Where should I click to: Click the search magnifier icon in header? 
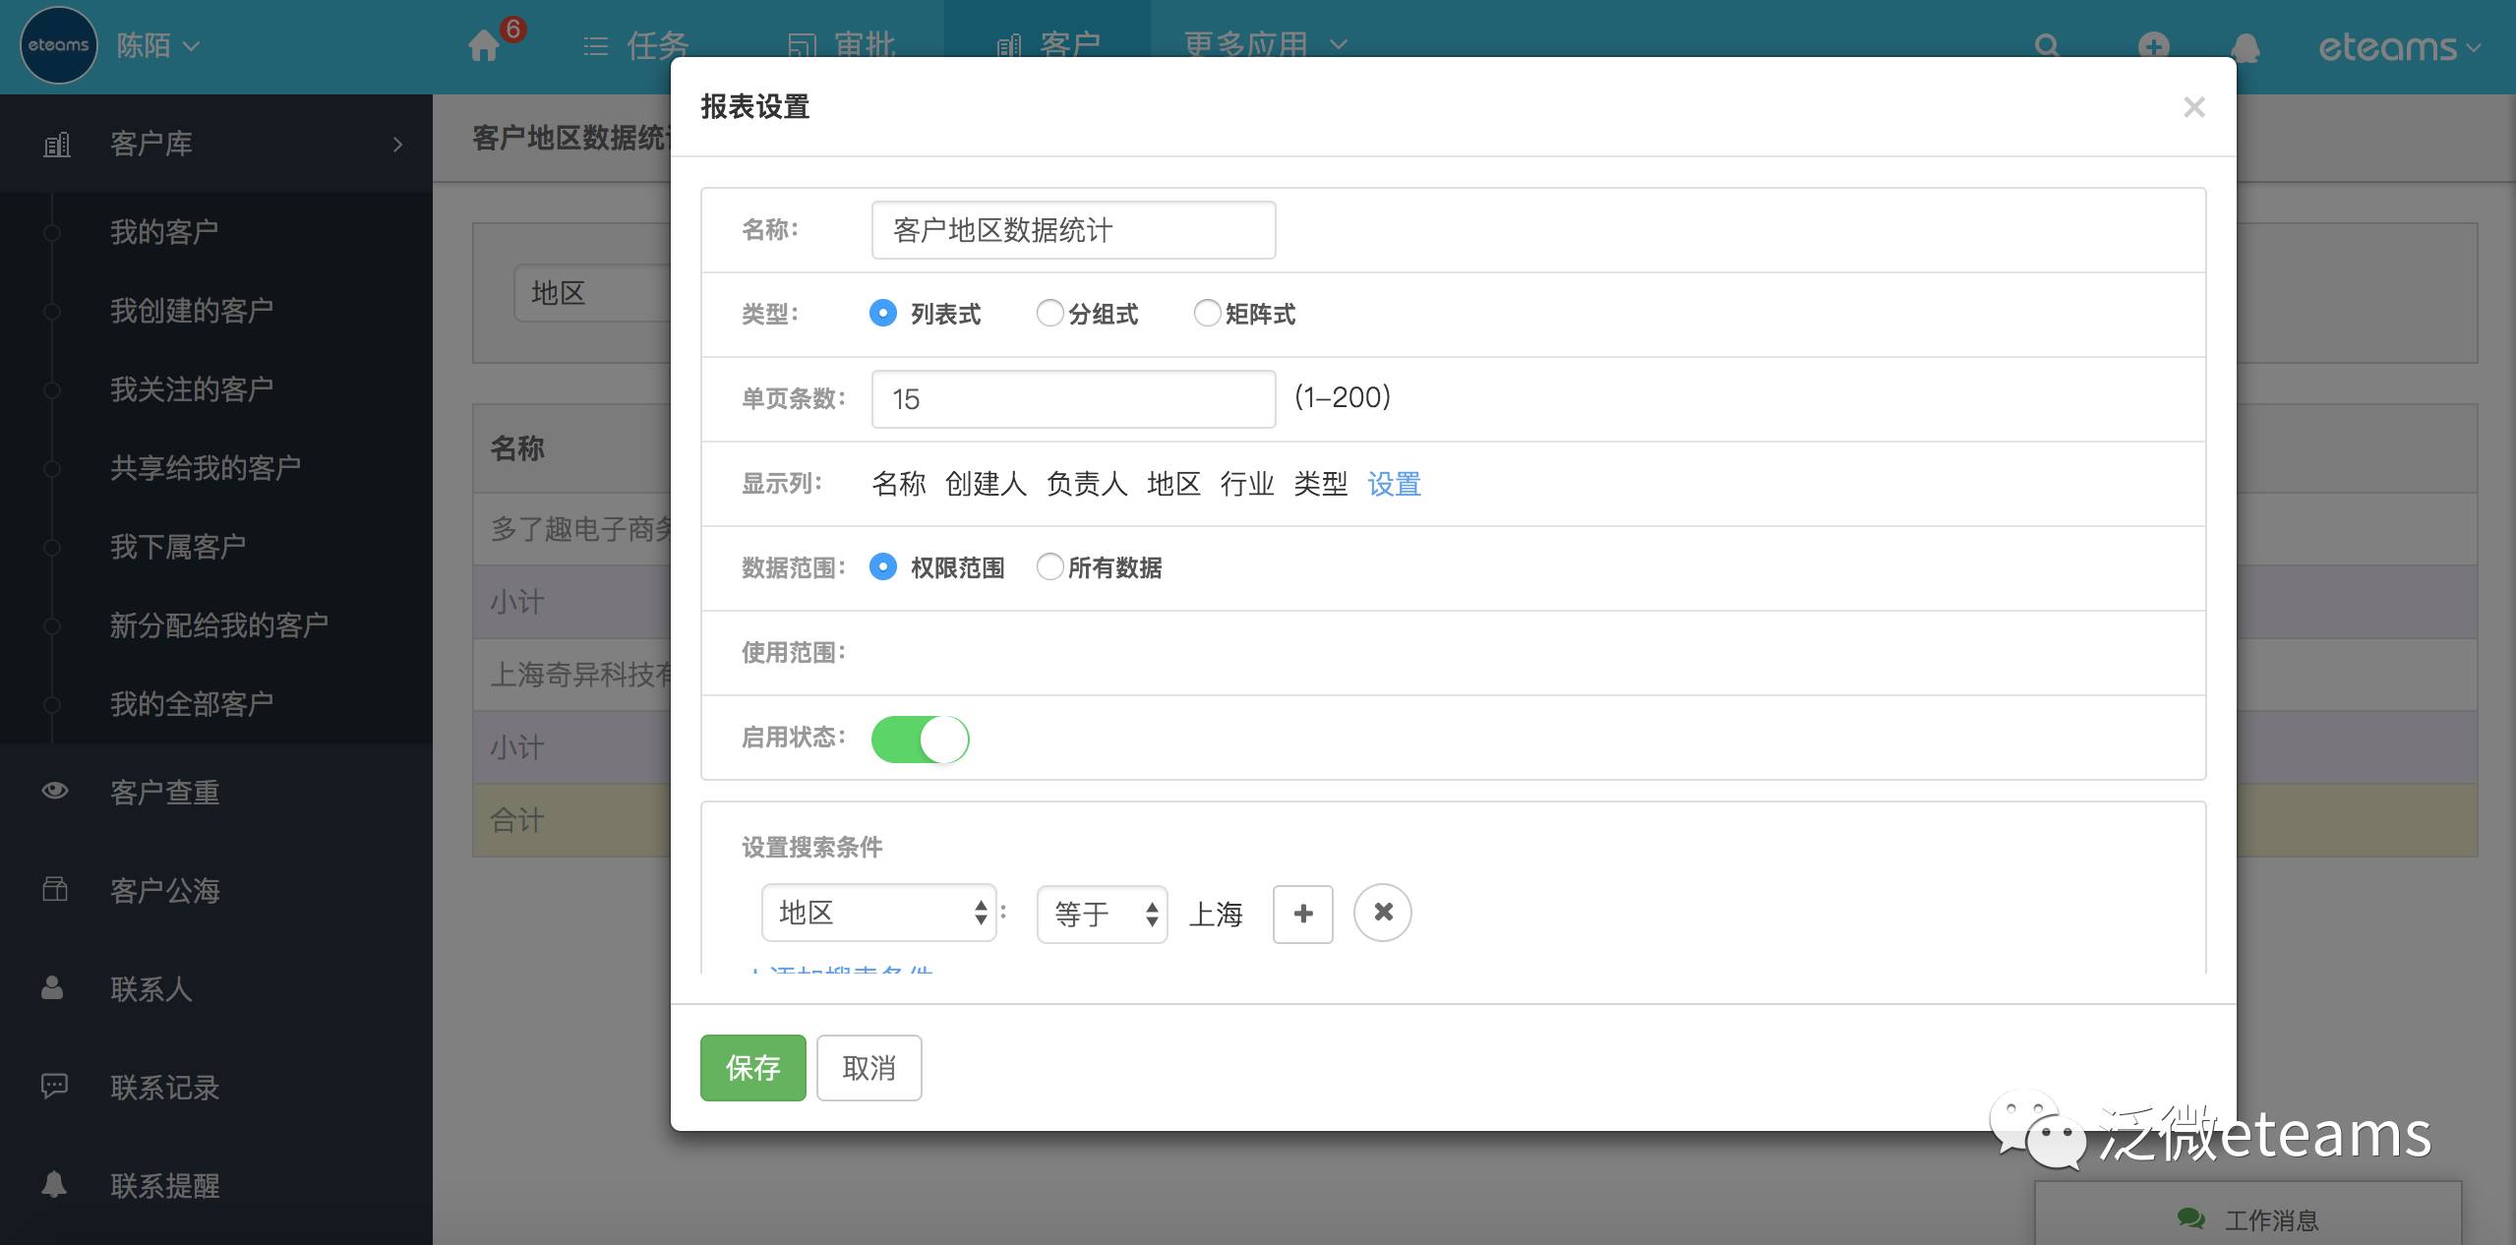[2047, 45]
